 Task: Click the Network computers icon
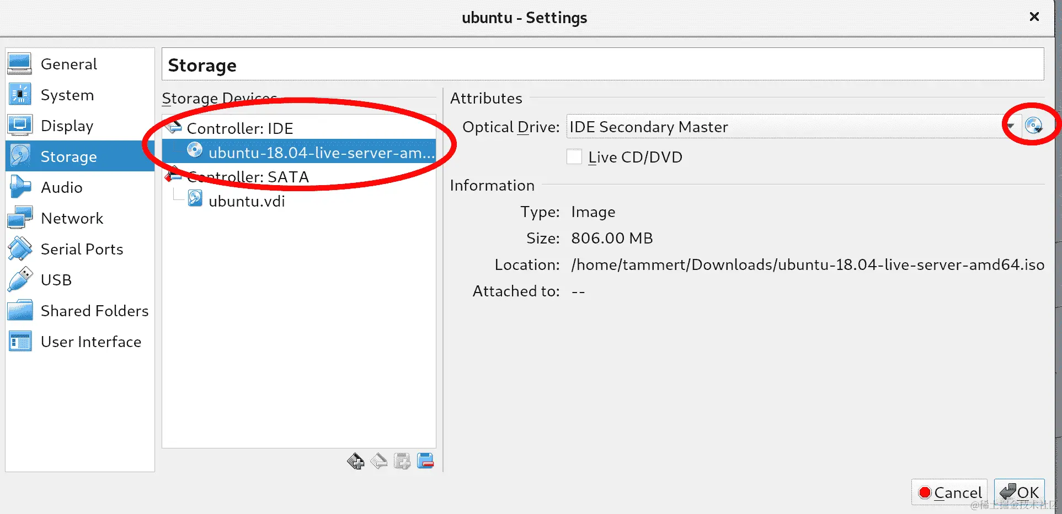(20, 218)
